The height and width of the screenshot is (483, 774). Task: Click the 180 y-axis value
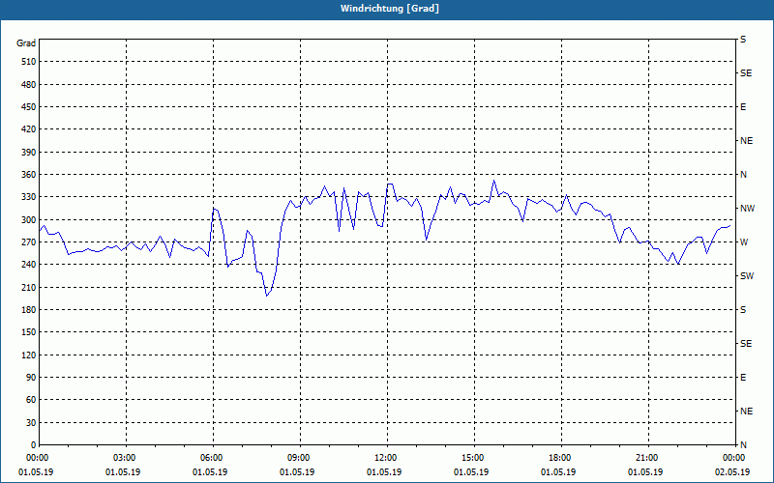click(x=29, y=310)
